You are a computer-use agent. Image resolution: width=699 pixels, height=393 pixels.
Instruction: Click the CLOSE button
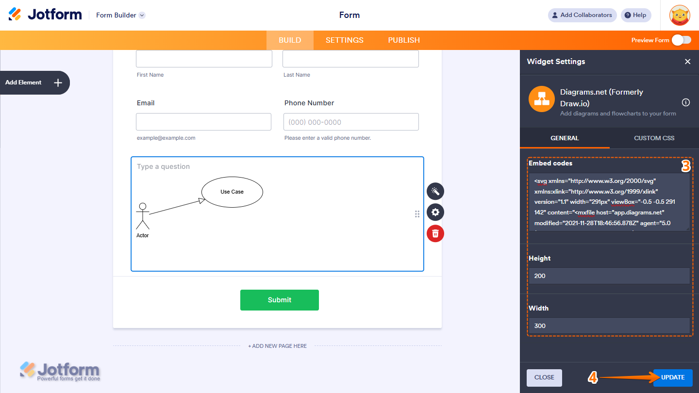[x=544, y=377]
